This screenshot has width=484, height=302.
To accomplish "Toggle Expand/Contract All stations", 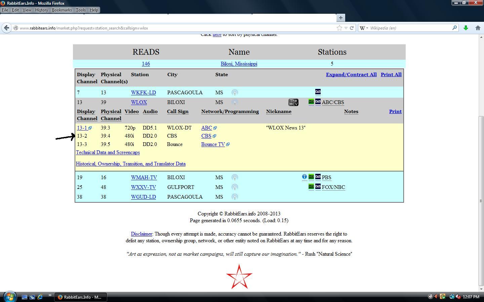I will (351, 74).
